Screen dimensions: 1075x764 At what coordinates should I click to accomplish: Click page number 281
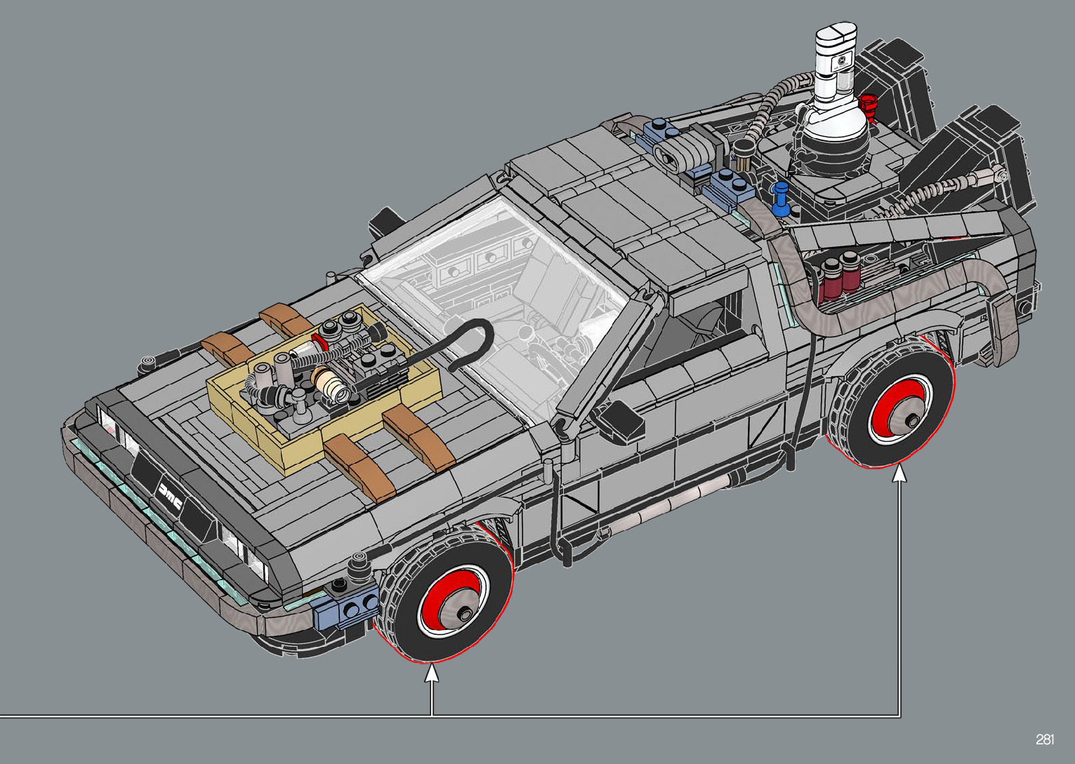tap(1044, 739)
